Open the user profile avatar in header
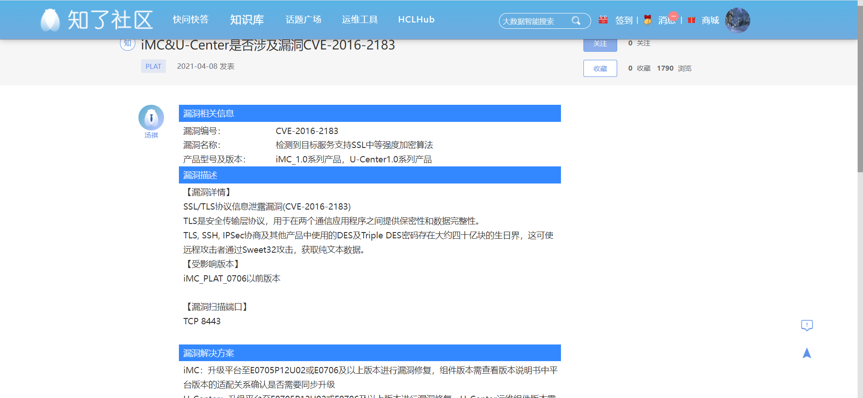863x398 pixels. pos(737,20)
